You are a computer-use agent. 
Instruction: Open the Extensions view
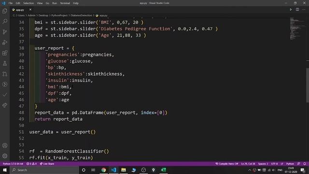(5, 53)
